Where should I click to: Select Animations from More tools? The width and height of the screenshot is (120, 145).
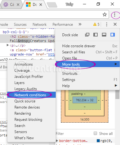tap(32, 64)
